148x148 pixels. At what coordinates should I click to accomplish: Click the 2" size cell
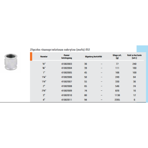pos(44,86)
